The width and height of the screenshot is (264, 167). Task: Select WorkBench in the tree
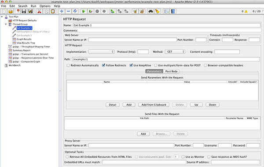(15, 65)
